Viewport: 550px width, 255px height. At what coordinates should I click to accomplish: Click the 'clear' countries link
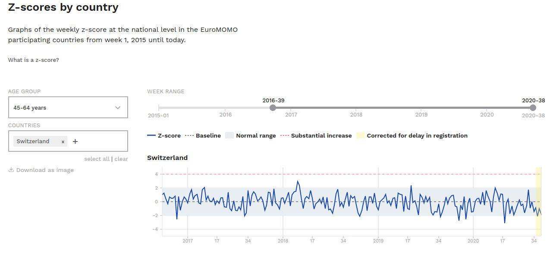point(121,159)
